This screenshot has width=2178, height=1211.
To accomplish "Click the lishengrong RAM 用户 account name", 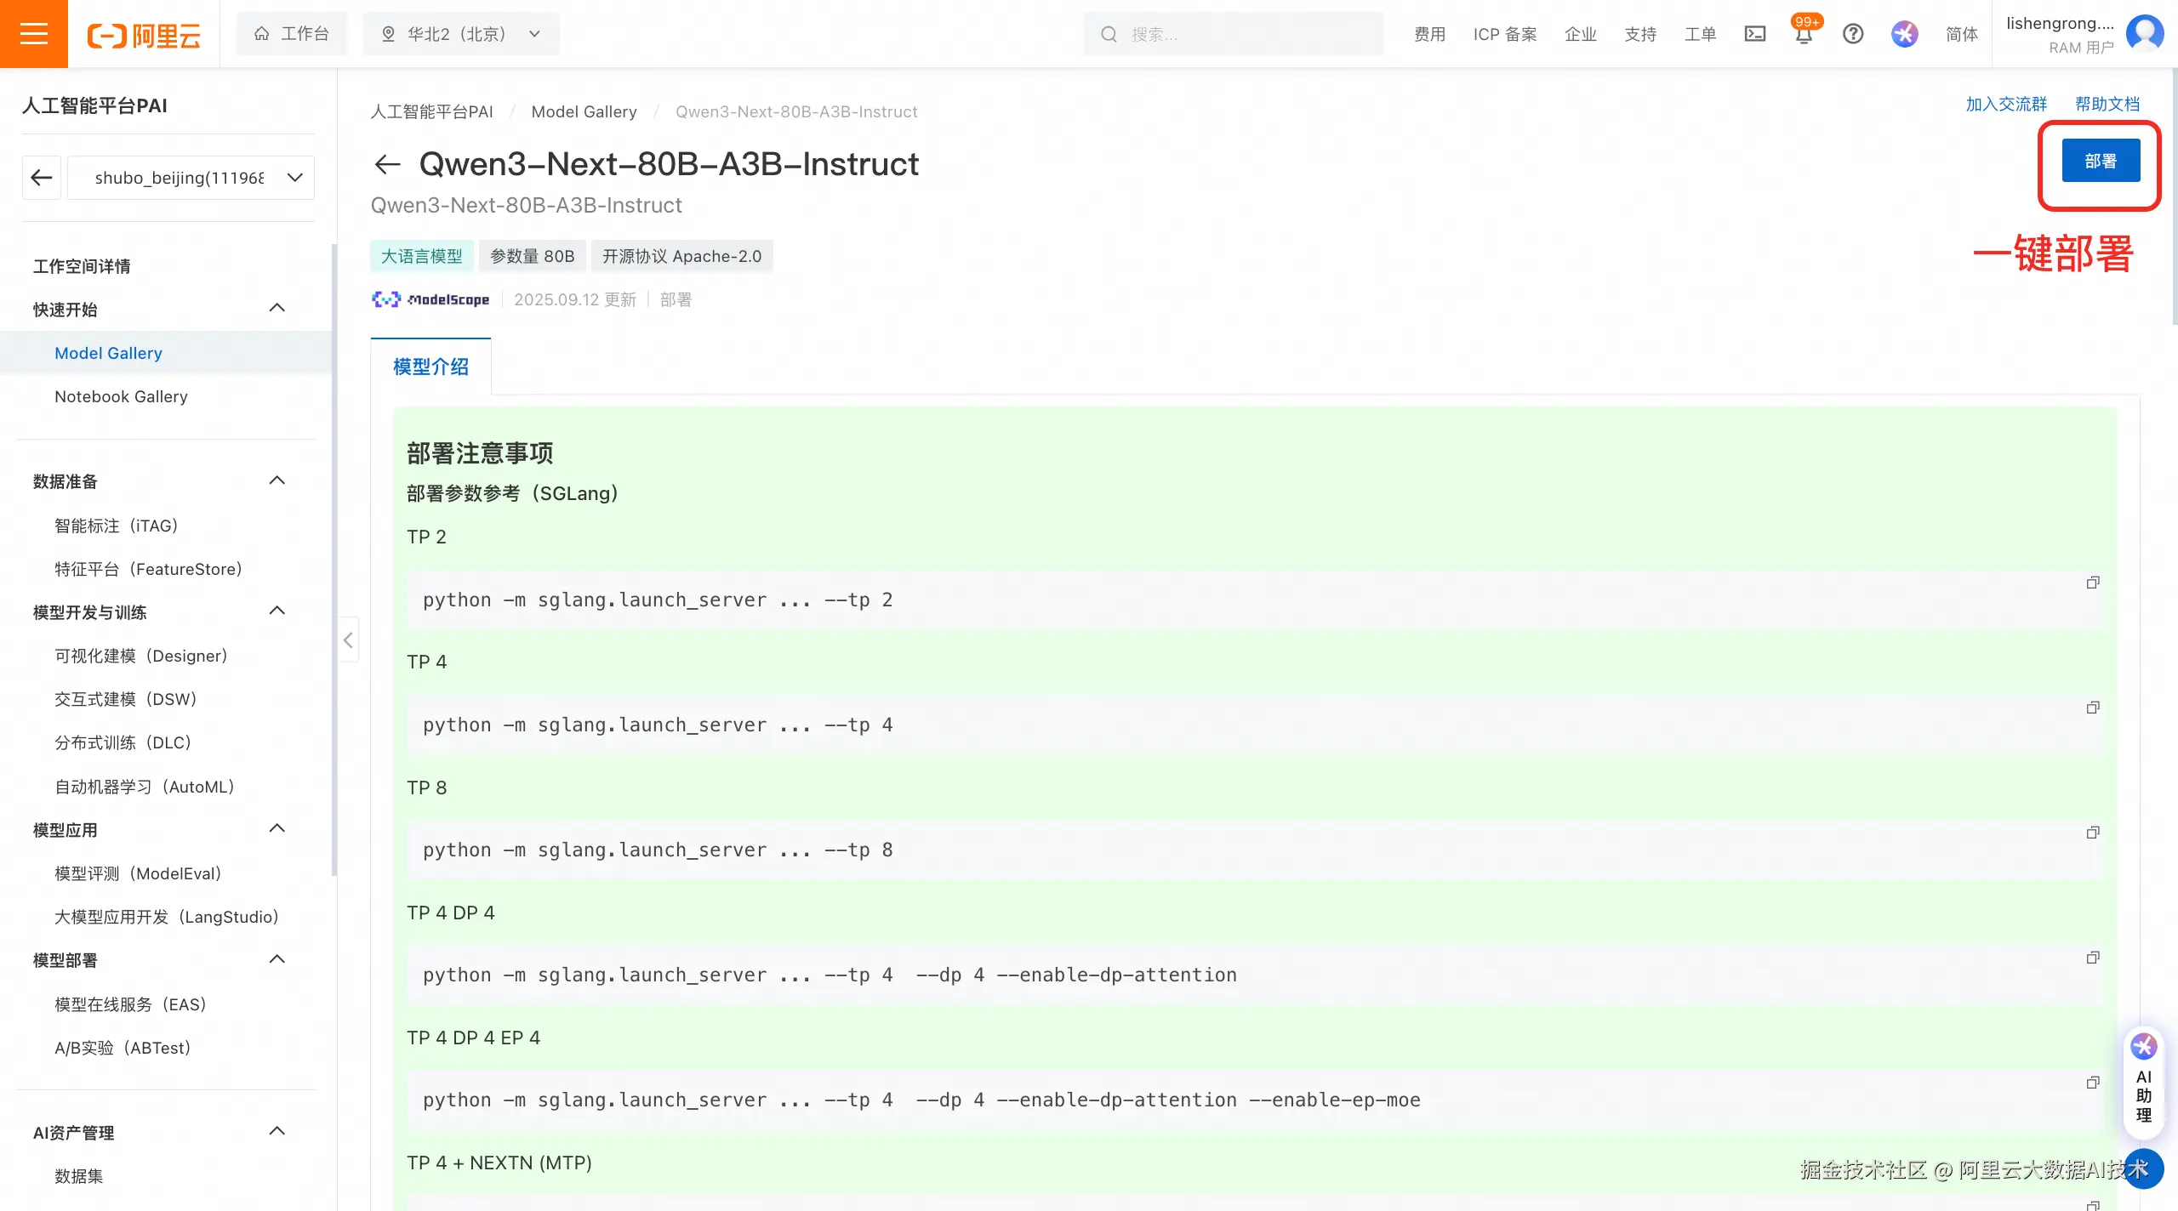I will coord(2060,34).
